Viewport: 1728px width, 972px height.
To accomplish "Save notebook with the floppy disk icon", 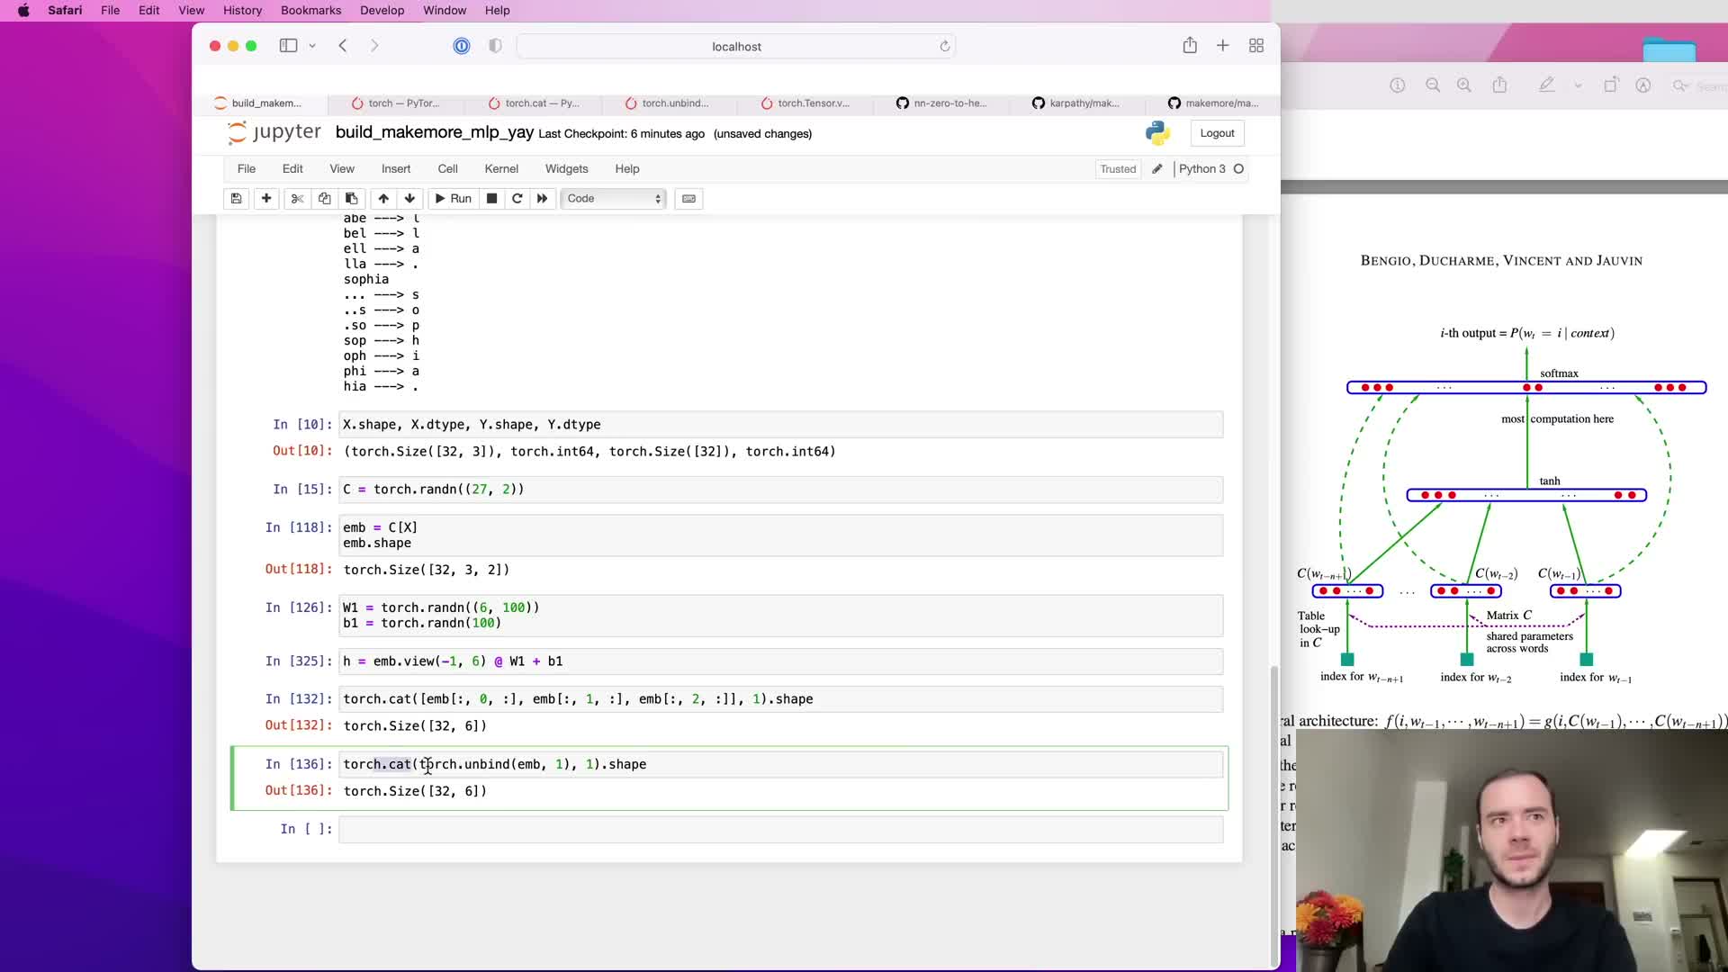I will tap(236, 199).
